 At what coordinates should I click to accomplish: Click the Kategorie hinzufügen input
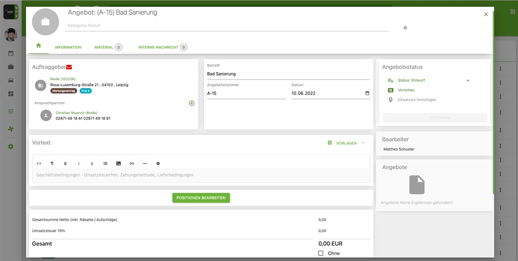click(227, 25)
